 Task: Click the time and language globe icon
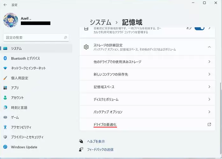point(5,107)
